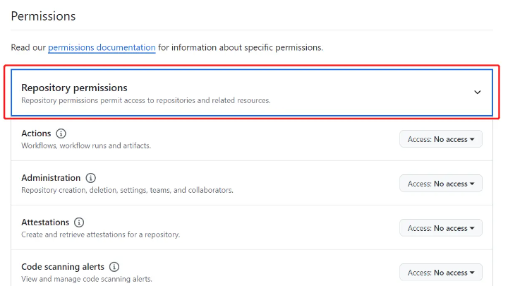Click the 'Create and retrieve attestations' description

(100, 234)
